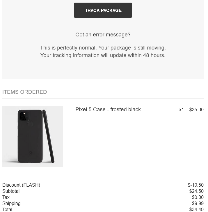
Task: Click the TRACK PACKAGE button
Action: coord(103,10)
